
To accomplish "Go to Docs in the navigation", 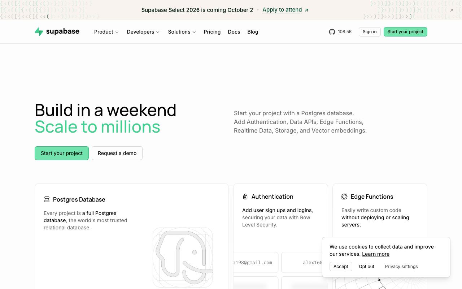I will pyautogui.click(x=234, y=32).
